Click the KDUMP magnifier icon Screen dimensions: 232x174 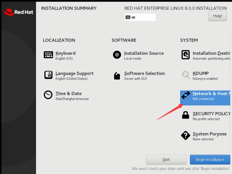(x=186, y=75)
